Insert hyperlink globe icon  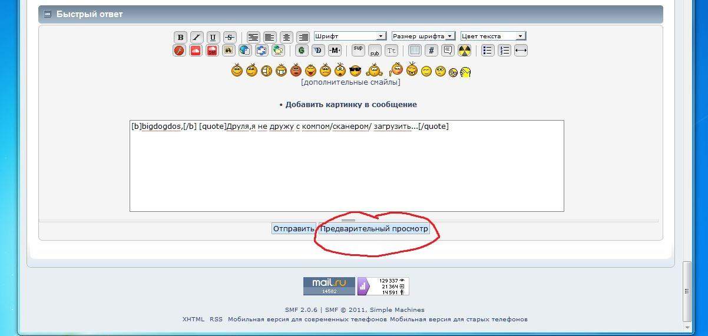245,51
